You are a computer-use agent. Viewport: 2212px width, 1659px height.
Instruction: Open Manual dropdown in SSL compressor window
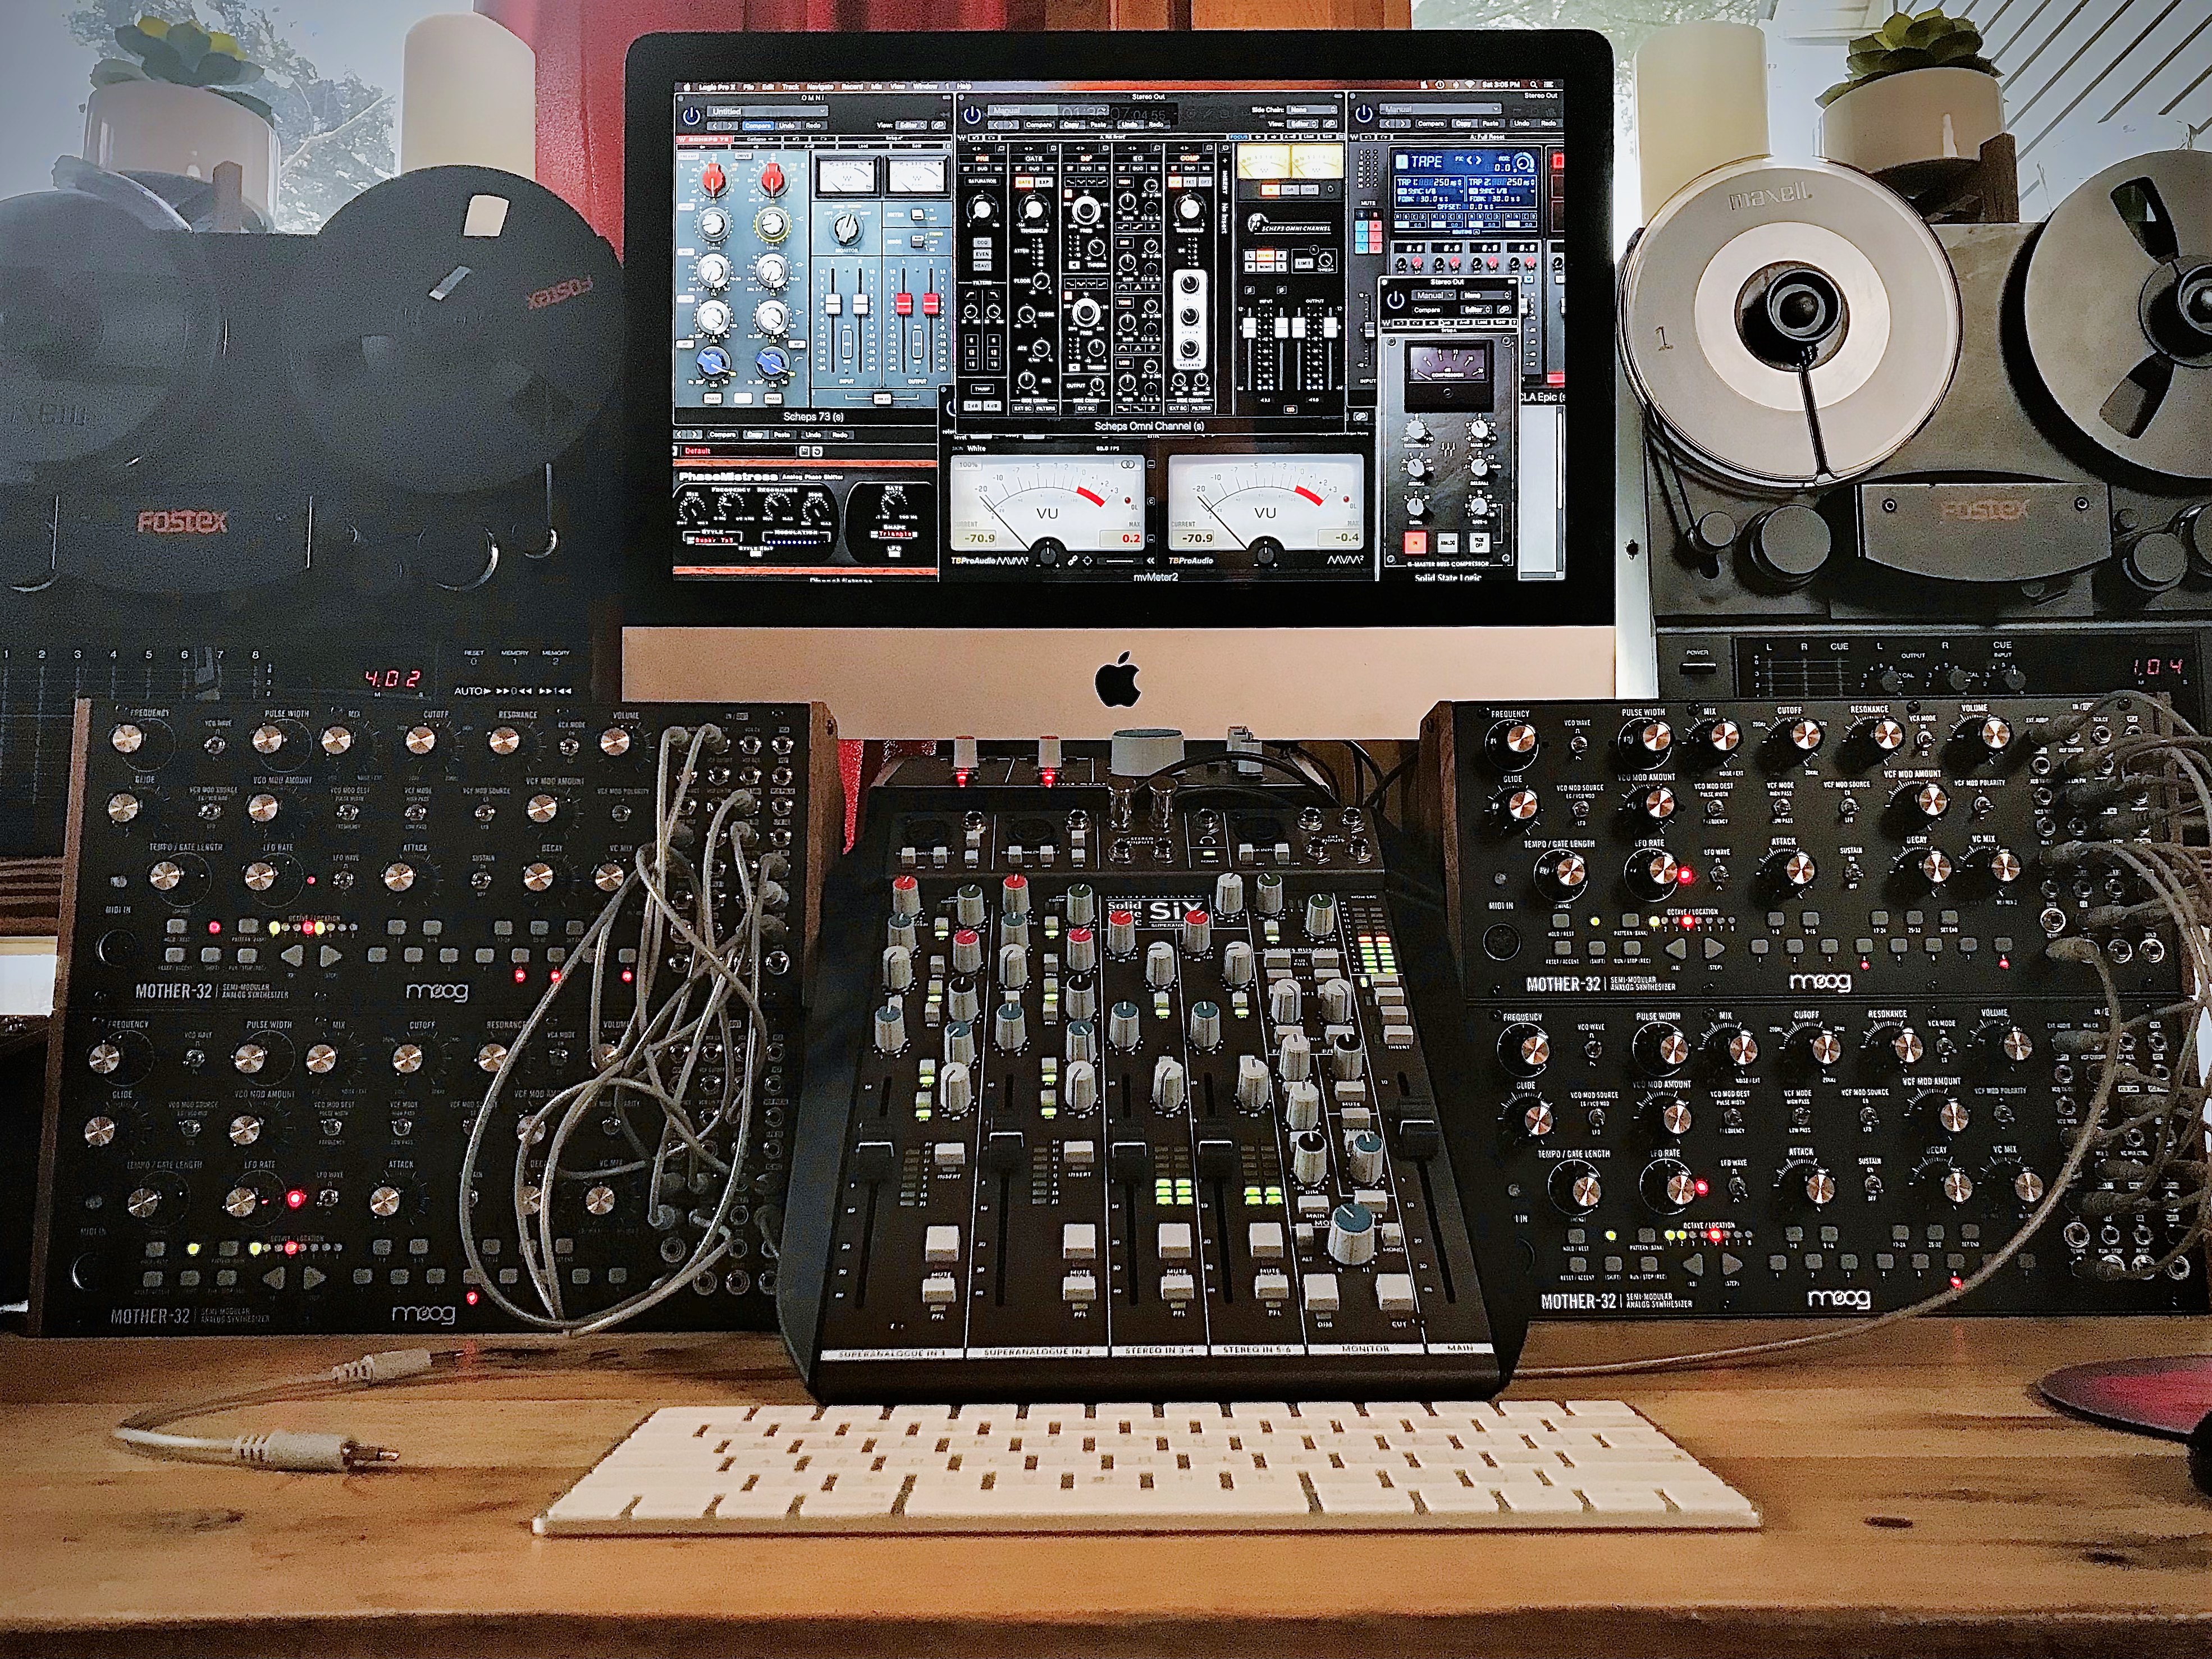pos(1434,295)
